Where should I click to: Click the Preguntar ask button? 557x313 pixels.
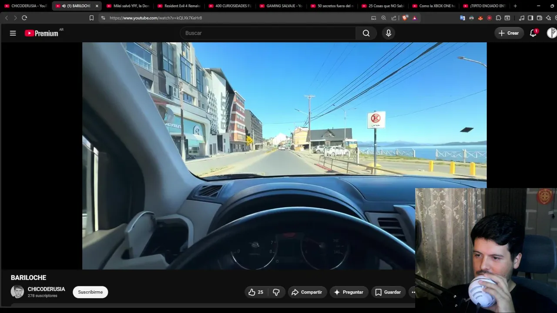tap(349, 292)
